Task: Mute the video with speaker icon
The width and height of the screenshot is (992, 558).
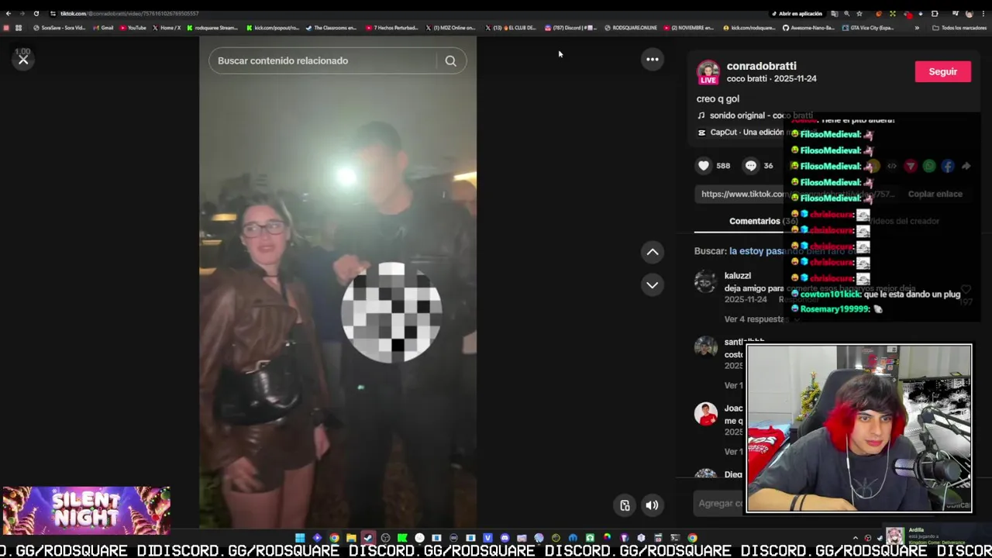Action: tap(653, 505)
